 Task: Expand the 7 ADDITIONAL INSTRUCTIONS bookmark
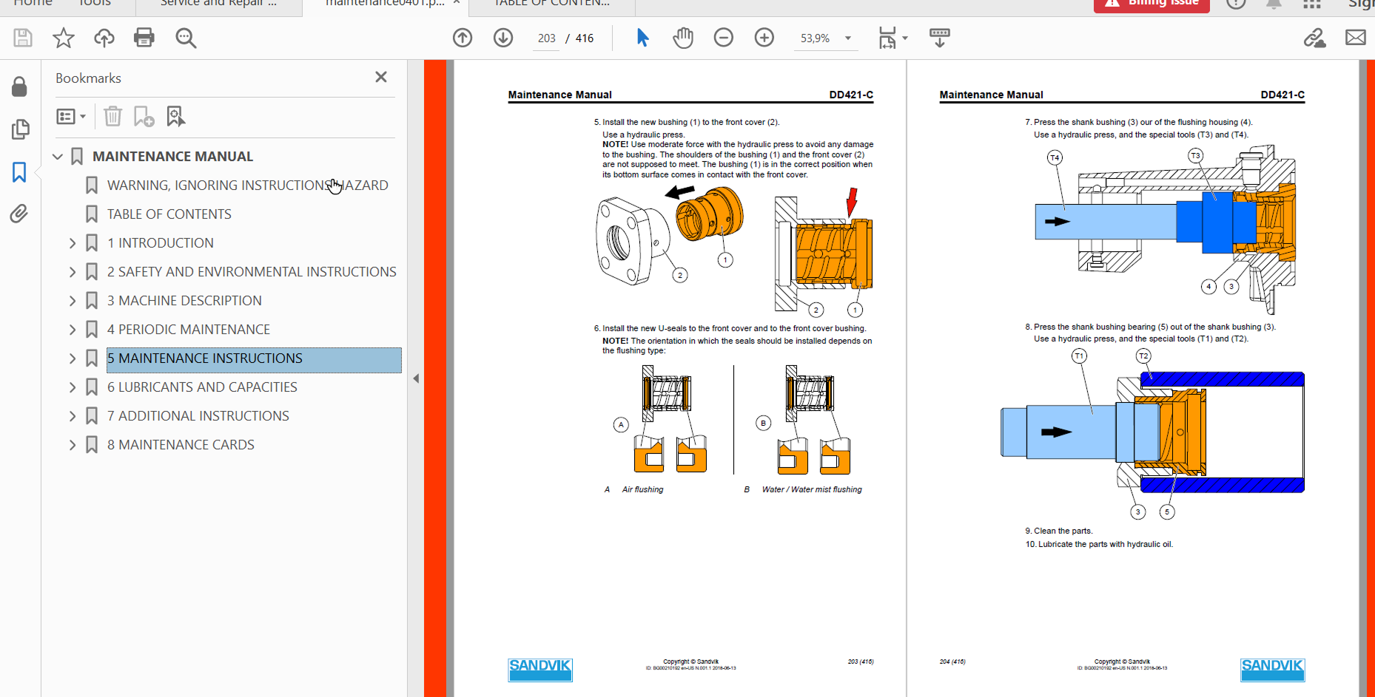tap(73, 416)
